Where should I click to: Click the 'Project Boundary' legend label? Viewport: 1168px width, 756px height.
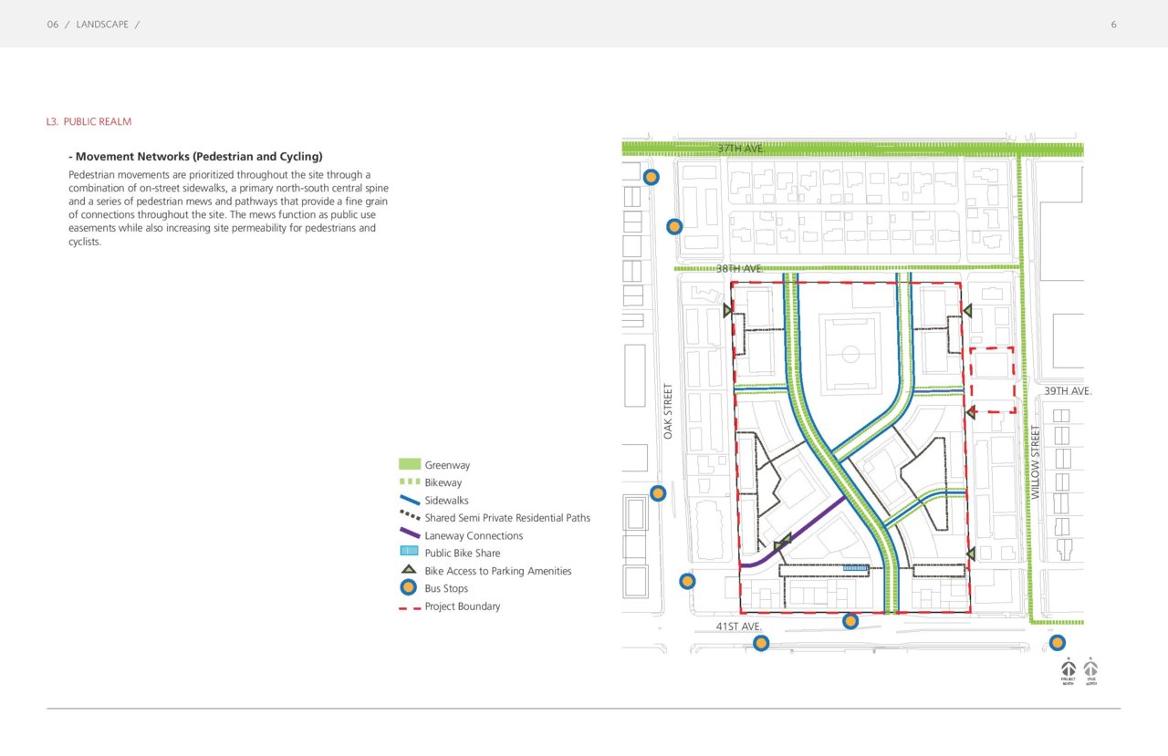pos(463,606)
